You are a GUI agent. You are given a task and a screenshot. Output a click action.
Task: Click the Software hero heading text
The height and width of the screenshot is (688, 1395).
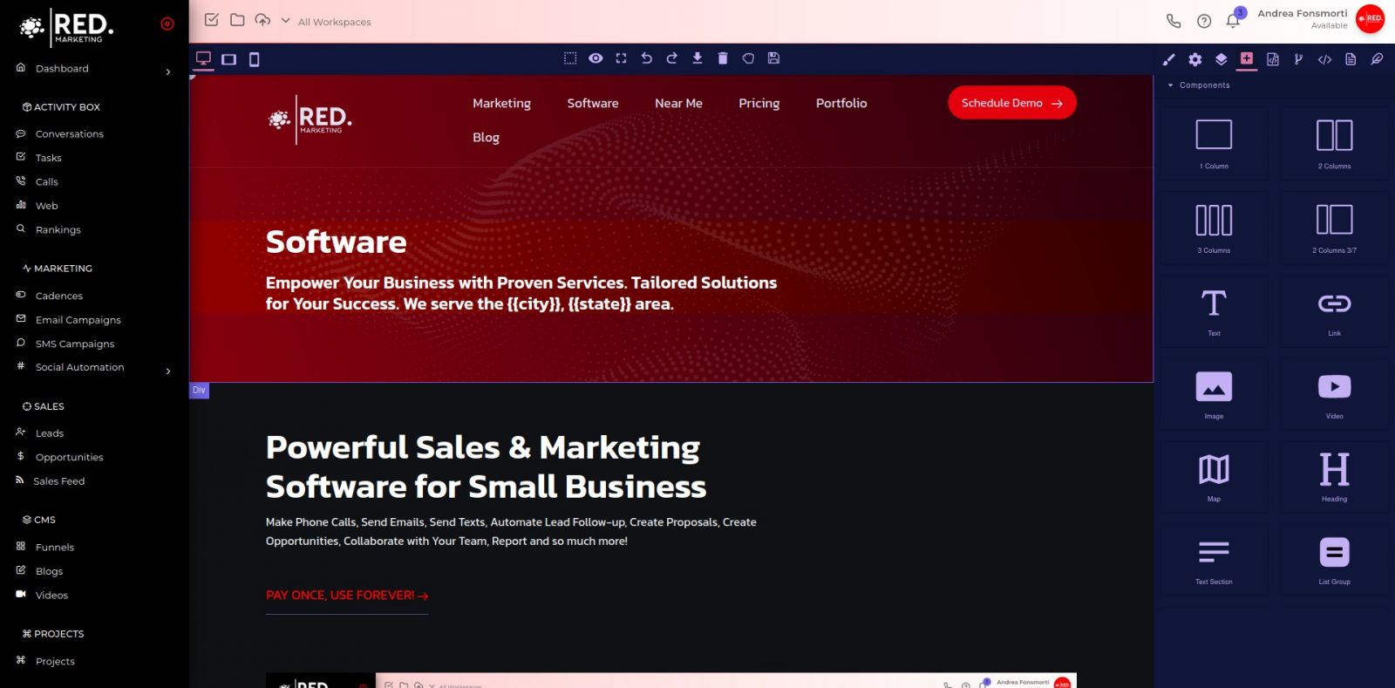pos(336,242)
